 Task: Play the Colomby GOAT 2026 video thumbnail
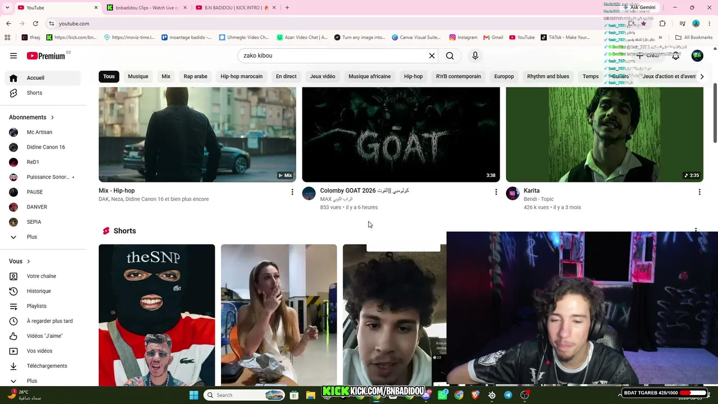pos(401,134)
